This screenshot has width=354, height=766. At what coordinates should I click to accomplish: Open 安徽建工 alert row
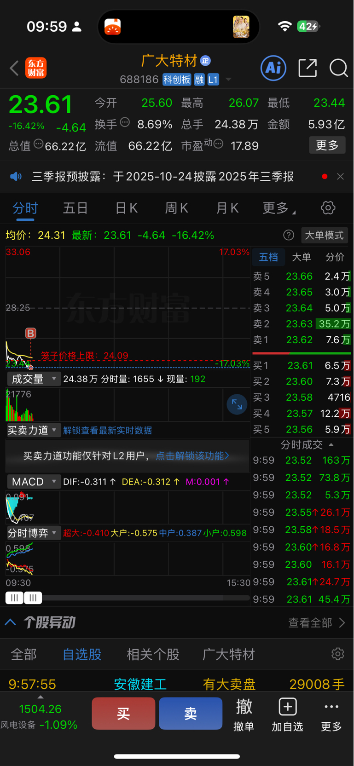177,684
